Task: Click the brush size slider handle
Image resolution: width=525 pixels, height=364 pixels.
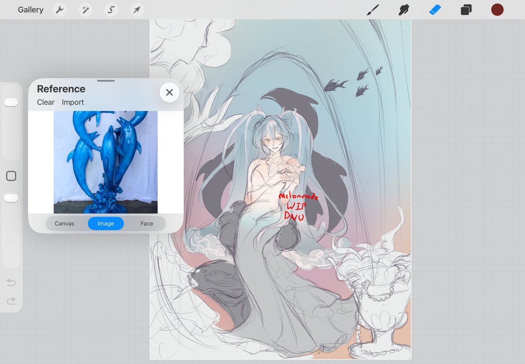Action: (11, 102)
